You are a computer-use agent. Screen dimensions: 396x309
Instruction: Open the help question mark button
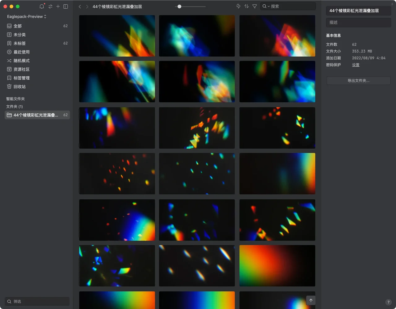click(x=389, y=302)
